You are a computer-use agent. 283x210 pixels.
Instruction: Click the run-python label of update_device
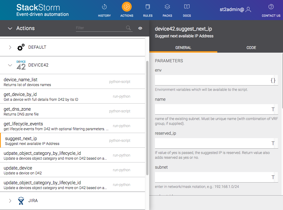(122, 170)
